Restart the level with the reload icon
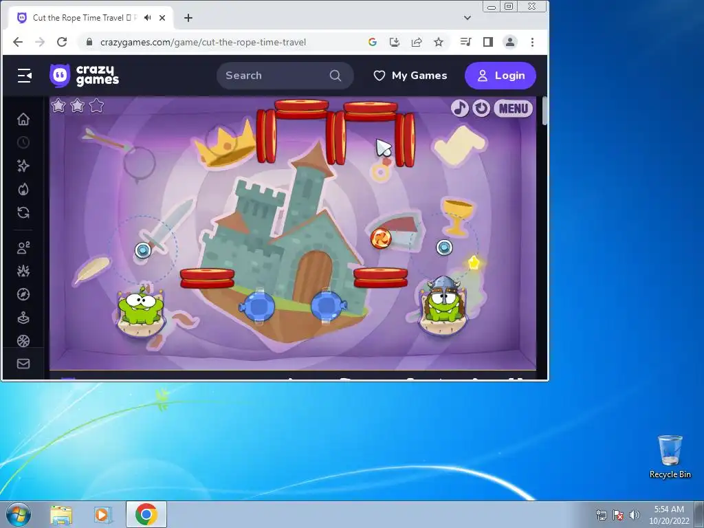This screenshot has height=528, width=704. click(481, 108)
